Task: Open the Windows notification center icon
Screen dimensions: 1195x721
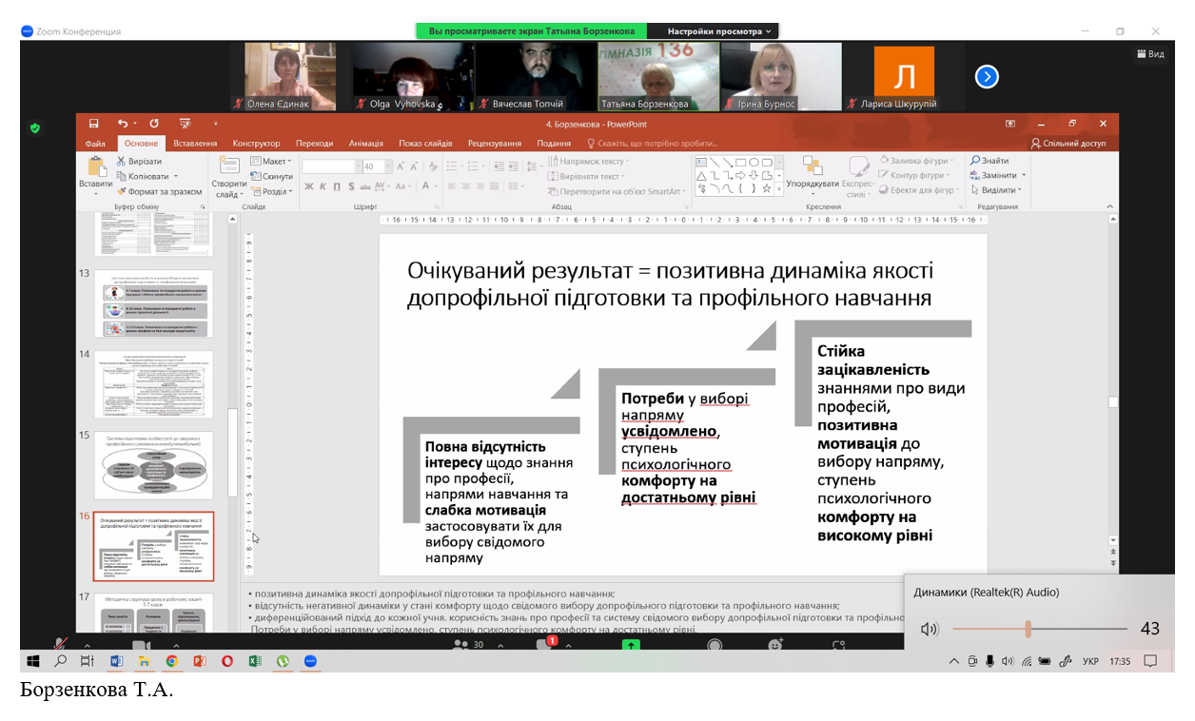Action: pyautogui.click(x=1150, y=660)
